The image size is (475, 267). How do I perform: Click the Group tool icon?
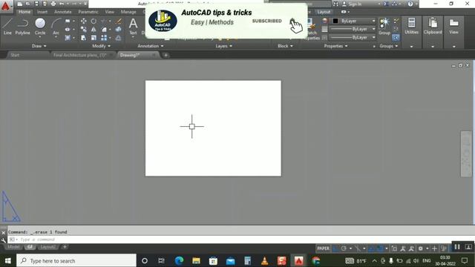point(384,27)
